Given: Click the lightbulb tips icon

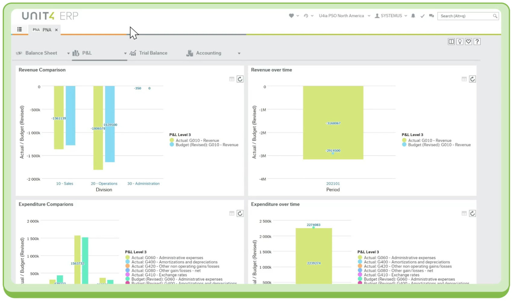Looking at the screenshot, I should point(460,42).
